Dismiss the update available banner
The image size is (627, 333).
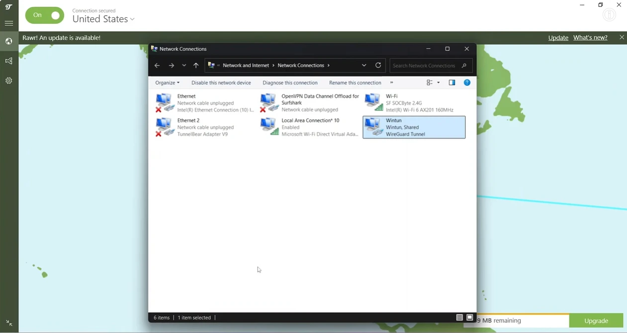click(622, 37)
